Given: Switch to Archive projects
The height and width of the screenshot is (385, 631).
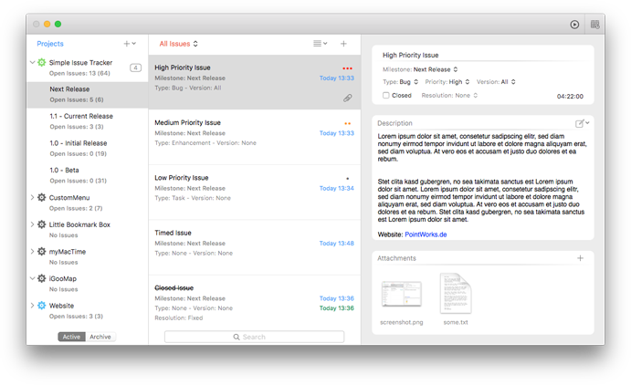Looking at the screenshot, I should [100, 337].
